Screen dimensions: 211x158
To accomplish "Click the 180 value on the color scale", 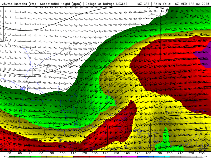I will pos(148,153).
